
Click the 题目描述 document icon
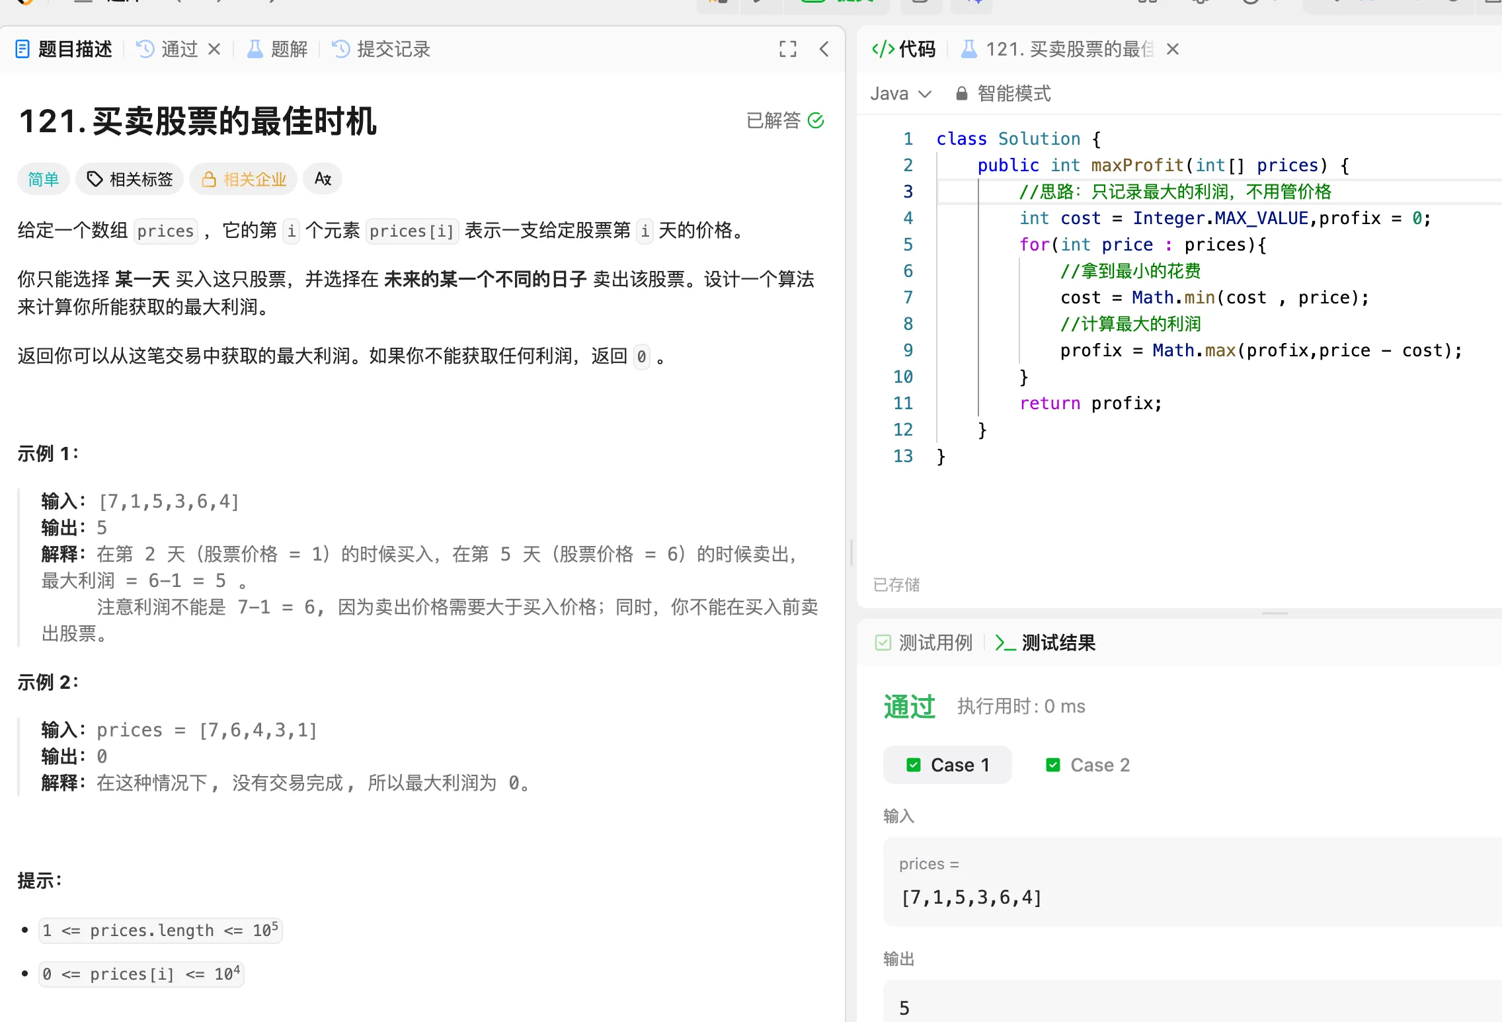tap(22, 49)
